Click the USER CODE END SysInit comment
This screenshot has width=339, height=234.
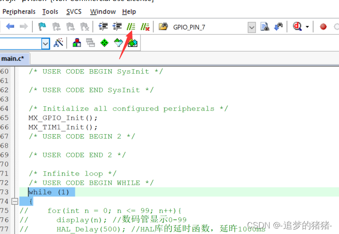coord(91,90)
